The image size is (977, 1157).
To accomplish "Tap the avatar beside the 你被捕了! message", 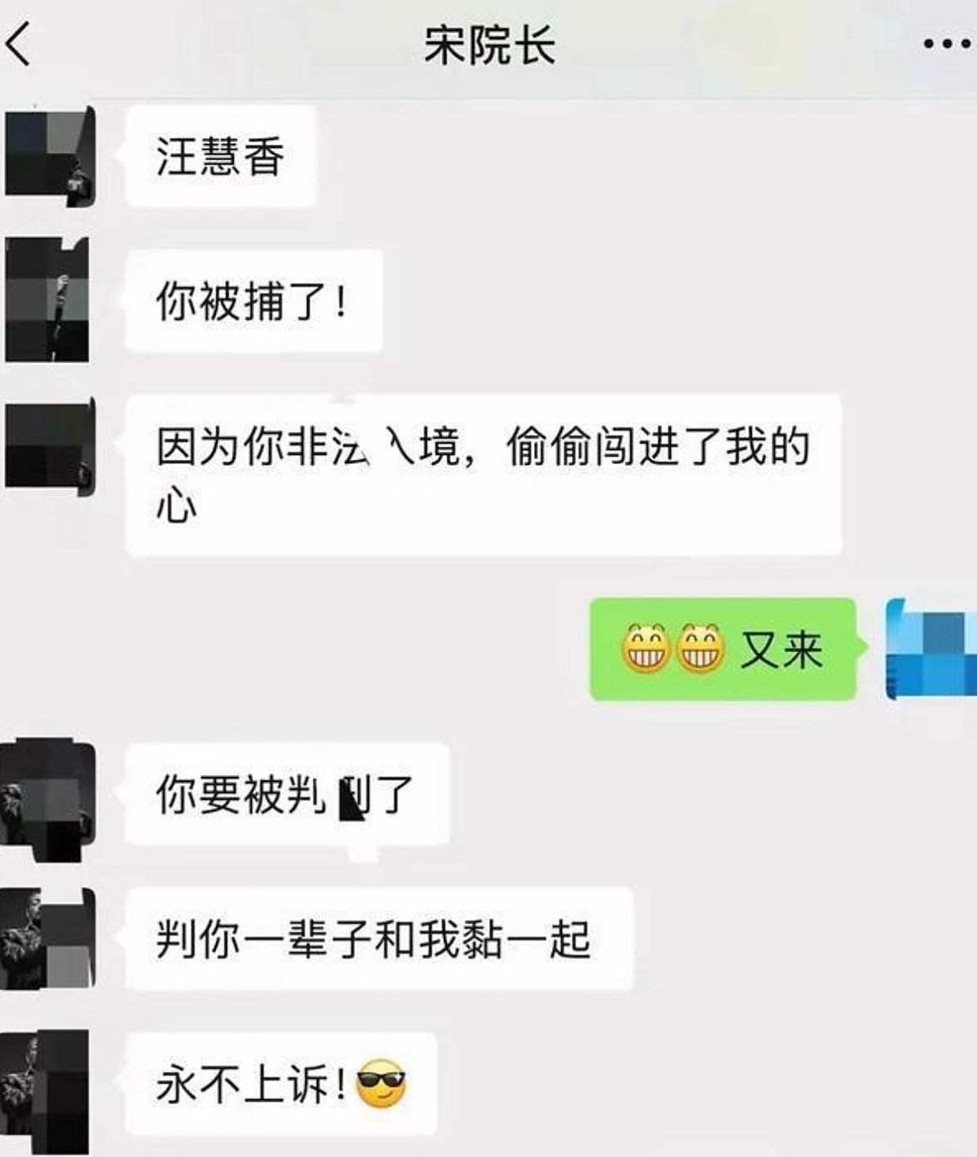I will [48, 300].
